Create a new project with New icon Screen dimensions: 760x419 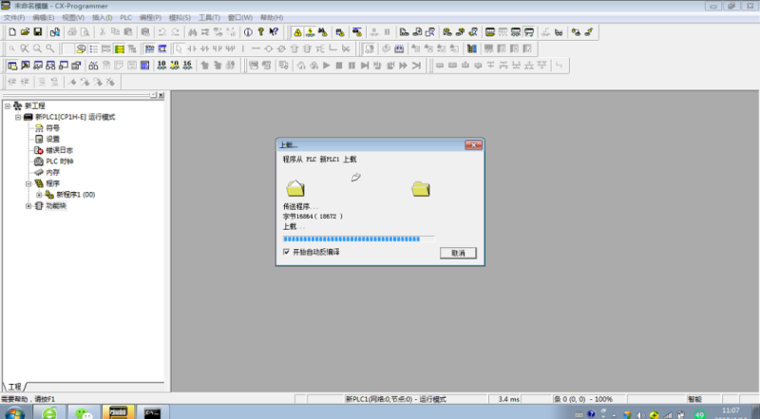coord(12,32)
